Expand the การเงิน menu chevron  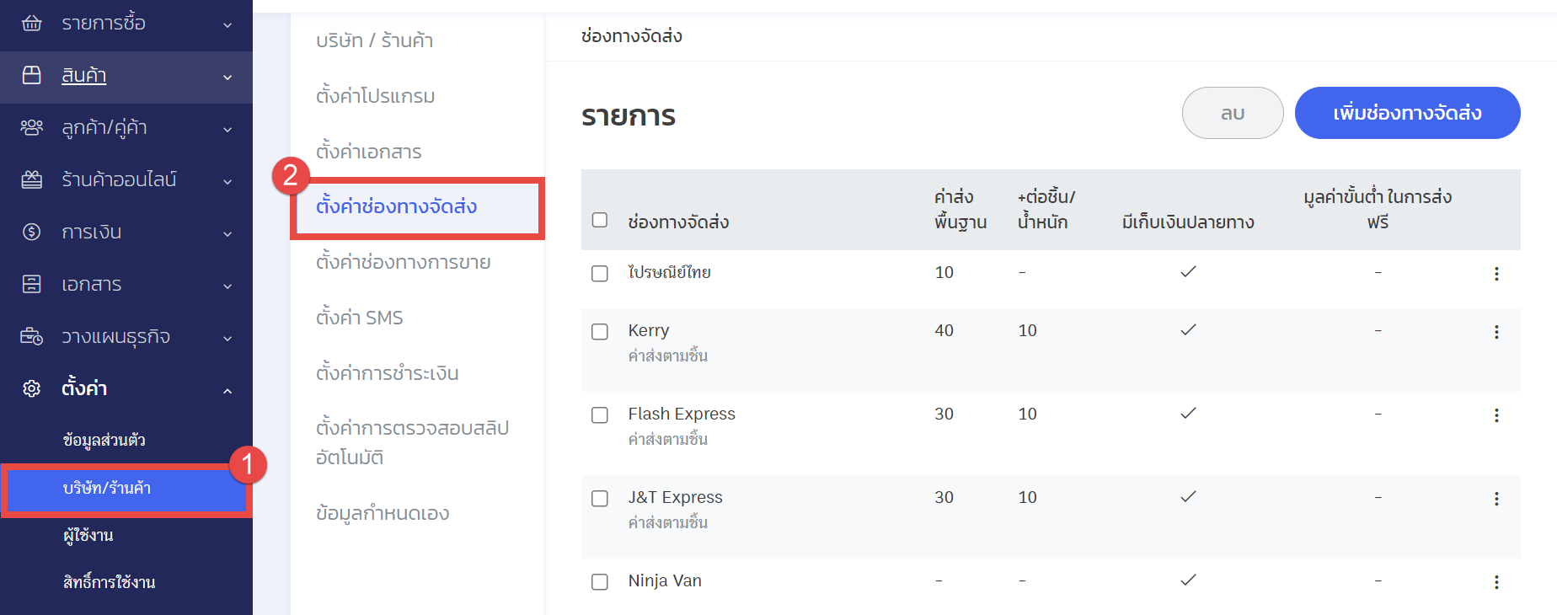point(227,234)
